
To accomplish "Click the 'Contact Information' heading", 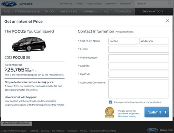I will tap(96, 31).
